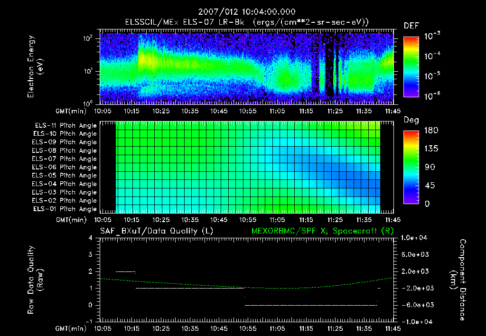Click the GMT(min) label of the pitch angle plot
486x336 pixels.
click(71, 220)
